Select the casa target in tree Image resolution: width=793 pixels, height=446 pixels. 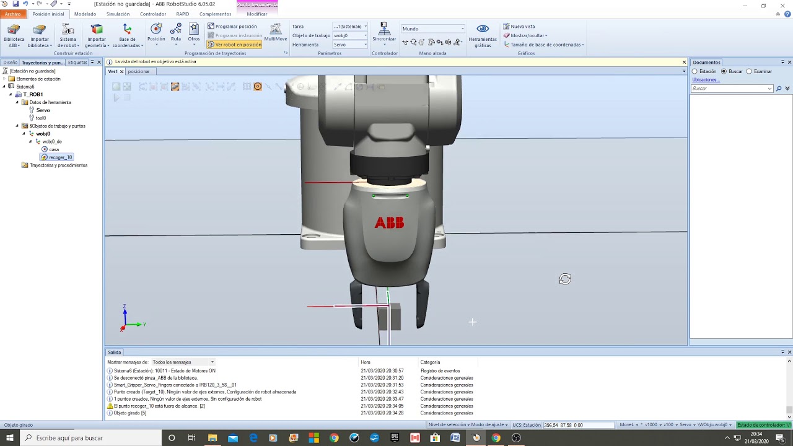tap(50, 149)
